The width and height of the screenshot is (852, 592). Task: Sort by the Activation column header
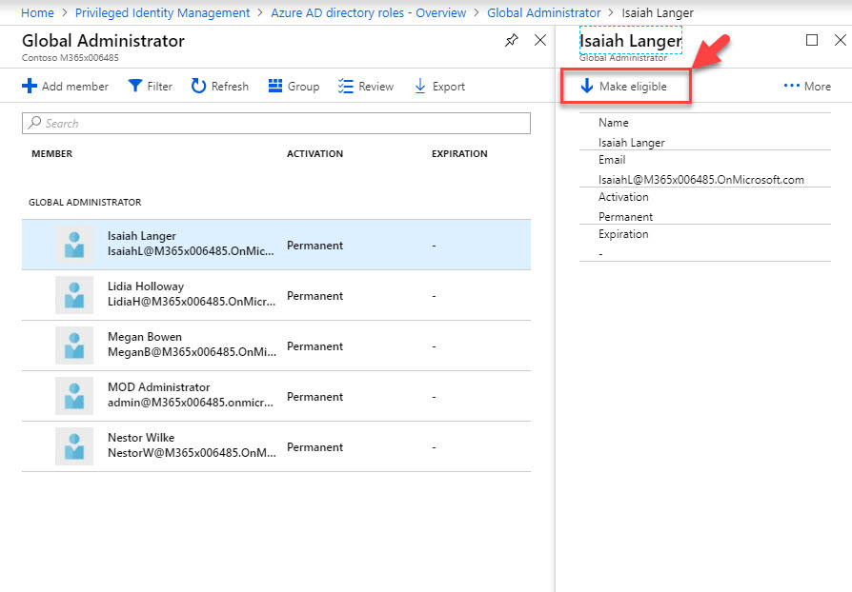coord(314,154)
